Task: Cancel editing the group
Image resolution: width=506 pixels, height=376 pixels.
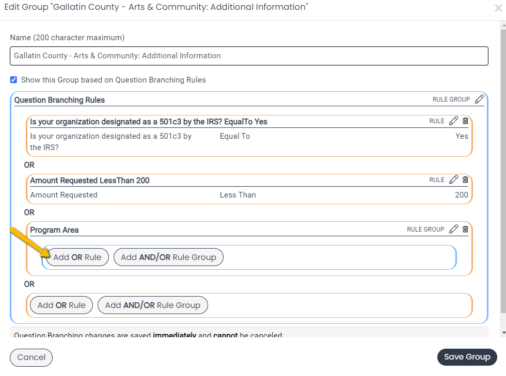Action: point(31,357)
